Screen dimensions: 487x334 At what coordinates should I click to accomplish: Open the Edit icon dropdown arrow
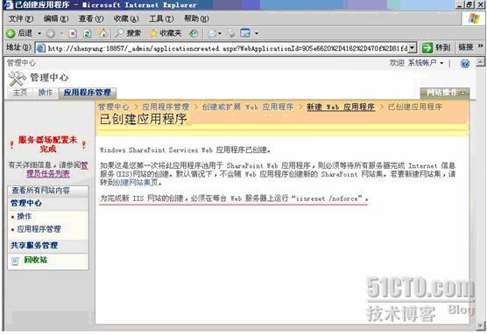[x=257, y=33]
